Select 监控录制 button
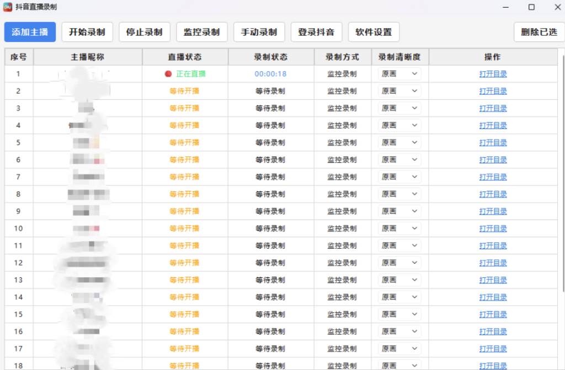The image size is (565, 370). click(x=202, y=32)
